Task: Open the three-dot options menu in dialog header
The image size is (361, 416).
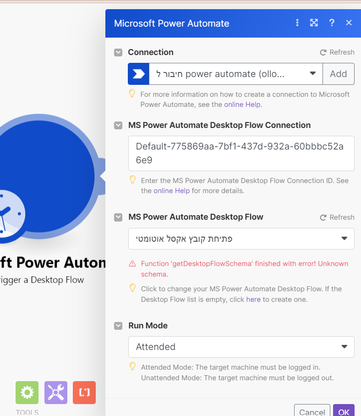Action: pyautogui.click(x=297, y=23)
